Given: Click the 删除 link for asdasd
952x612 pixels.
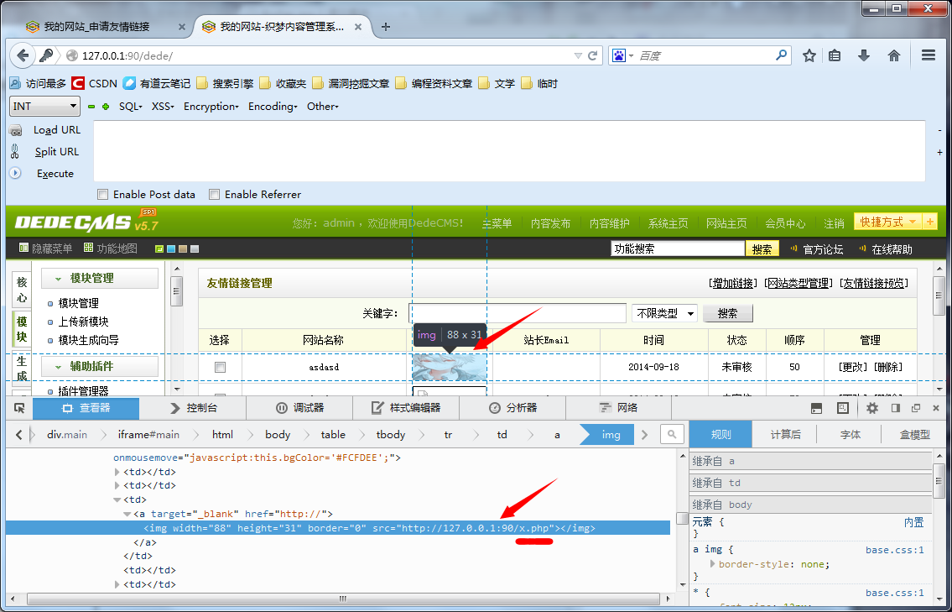Looking at the screenshot, I should (889, 367).
